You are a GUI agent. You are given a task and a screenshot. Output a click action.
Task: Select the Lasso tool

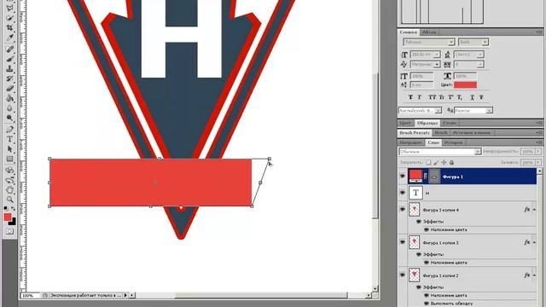click(x=10, y=8)
